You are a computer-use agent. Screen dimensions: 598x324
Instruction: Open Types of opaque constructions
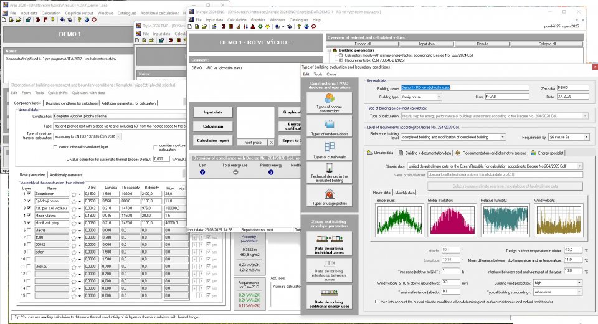coord(329,103)
